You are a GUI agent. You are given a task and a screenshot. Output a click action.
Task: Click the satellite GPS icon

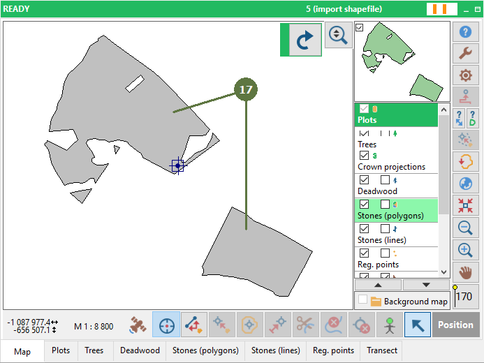[138, 325]
